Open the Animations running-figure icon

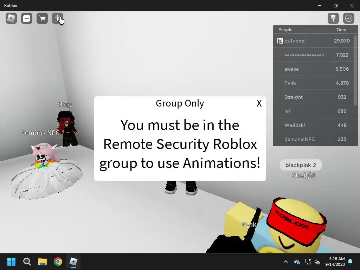coord(58,18)
